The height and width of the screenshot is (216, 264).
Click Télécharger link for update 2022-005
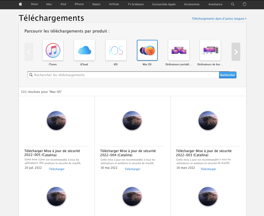click(x=57, y=169)
